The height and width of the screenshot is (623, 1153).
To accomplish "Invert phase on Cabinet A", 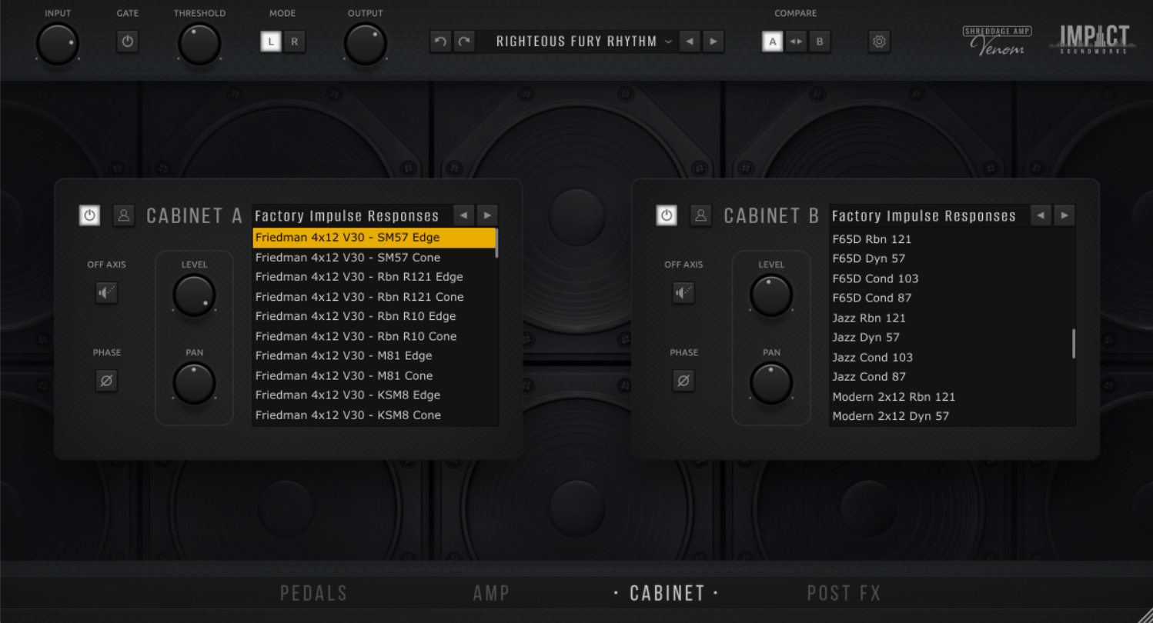I will [x=106, y=381].
